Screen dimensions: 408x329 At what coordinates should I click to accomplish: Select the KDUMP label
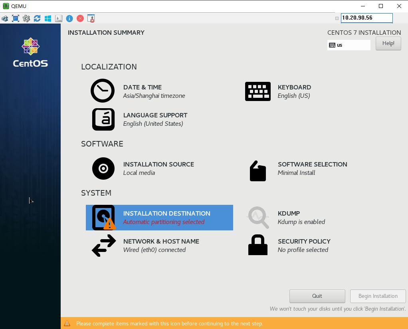tap(289, 214)
